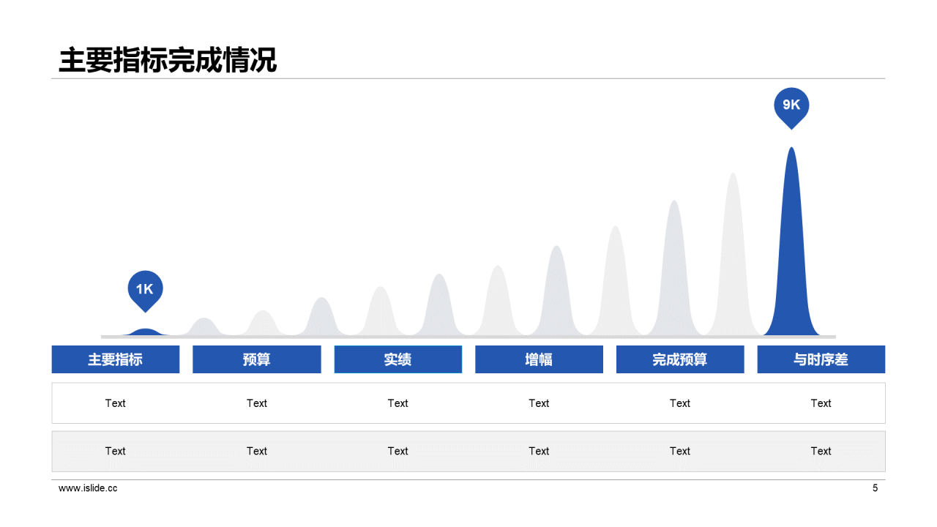Screen dimensions: 937x527
Task: Select white row Text cell under 与时序差
Action: 821,403
